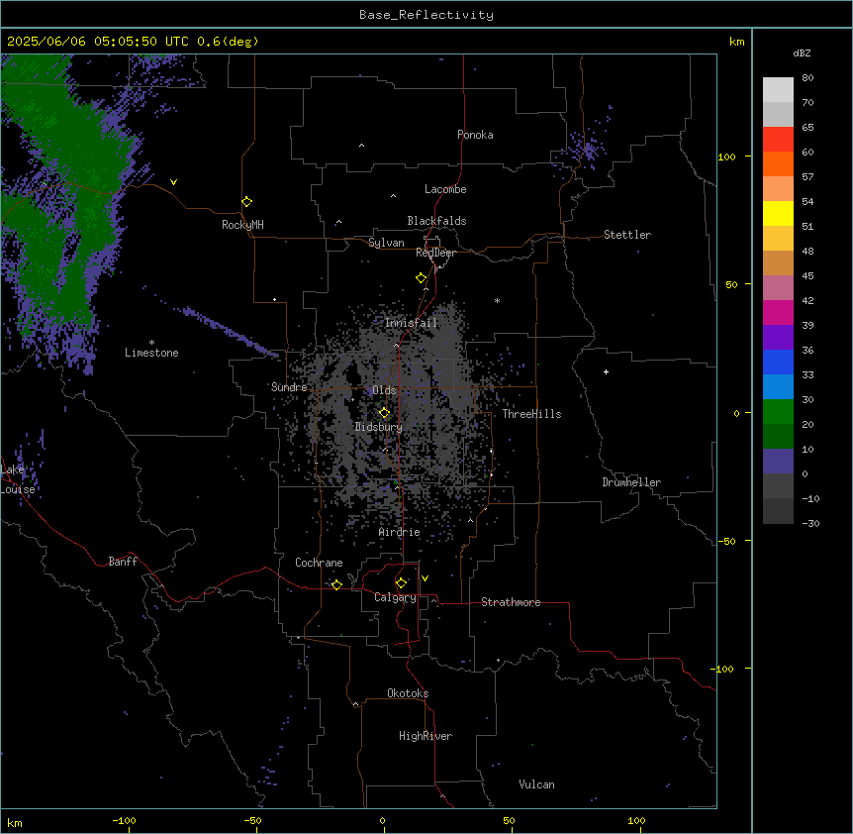Click the RockyMH label
853x834 pixels.
(242, 225)
